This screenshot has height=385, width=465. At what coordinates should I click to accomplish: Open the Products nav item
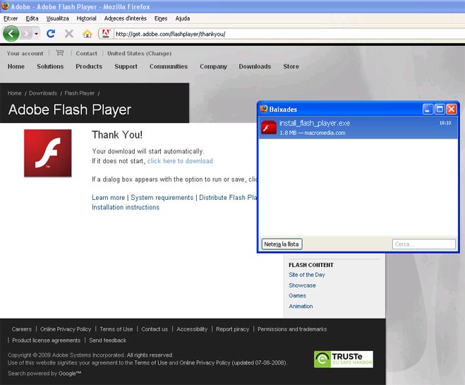point(89,66)
